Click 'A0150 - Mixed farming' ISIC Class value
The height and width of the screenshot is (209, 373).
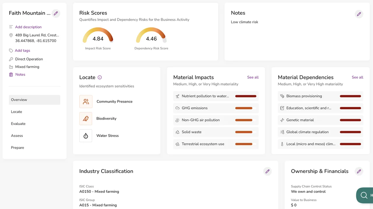coord(99,192)
